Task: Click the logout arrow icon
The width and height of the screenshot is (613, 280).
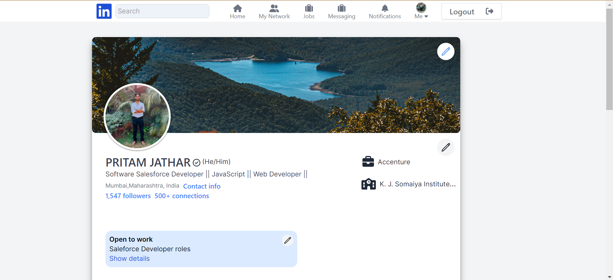Action: pyautogui.click(x=489, y=12)
